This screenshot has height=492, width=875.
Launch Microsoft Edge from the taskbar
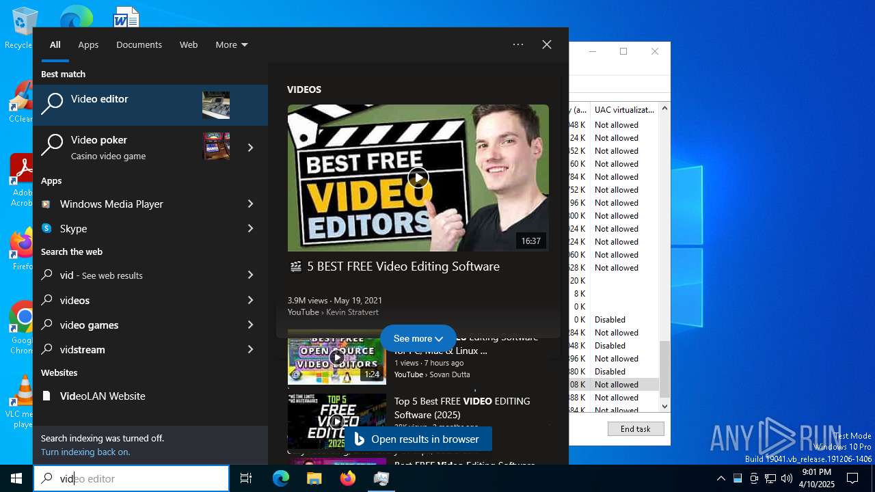pyautogui.click(x=281, y=478)
